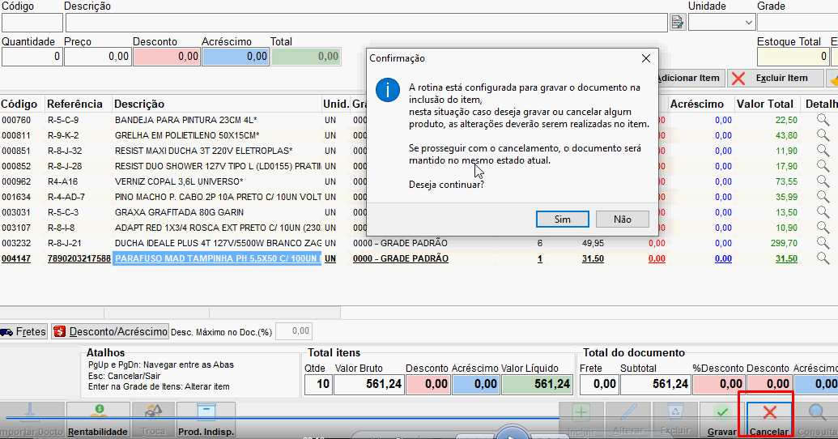Open the Fretes button
This screenshot has height=439, width=838.
pyautogui.click(x=23, y=331)
